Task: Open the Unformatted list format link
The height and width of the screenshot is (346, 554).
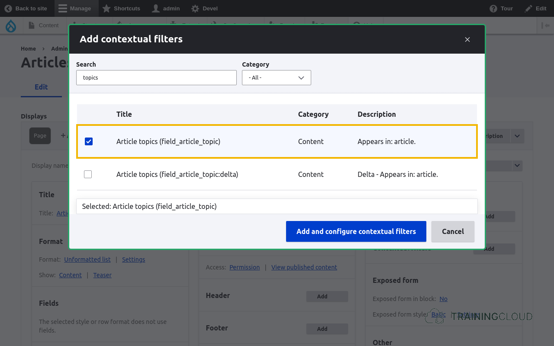Action: [x=87, y=259]
